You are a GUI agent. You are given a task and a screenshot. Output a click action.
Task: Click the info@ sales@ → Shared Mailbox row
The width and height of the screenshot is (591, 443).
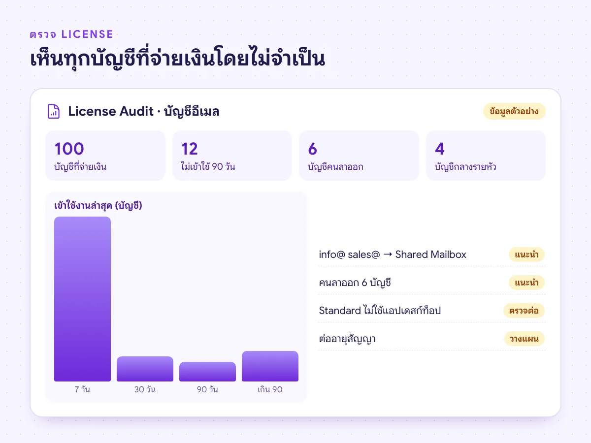pos(431,254)
